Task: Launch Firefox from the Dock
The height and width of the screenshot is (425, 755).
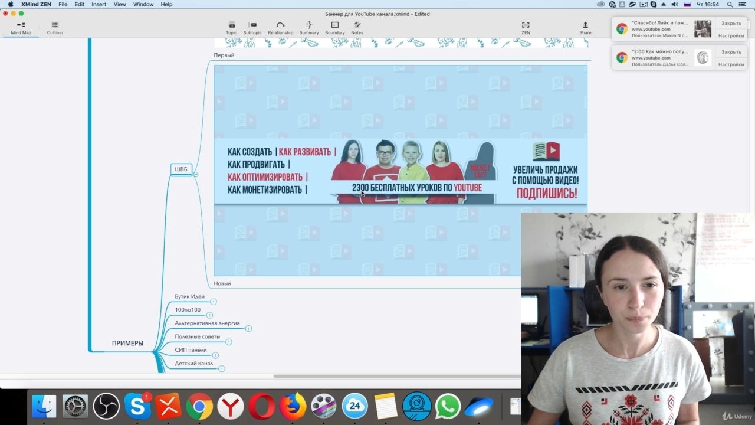Action: click(293, 406)
